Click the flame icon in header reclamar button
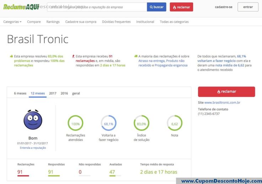Viewport: 262px width, 184px height. pos(175,7)
